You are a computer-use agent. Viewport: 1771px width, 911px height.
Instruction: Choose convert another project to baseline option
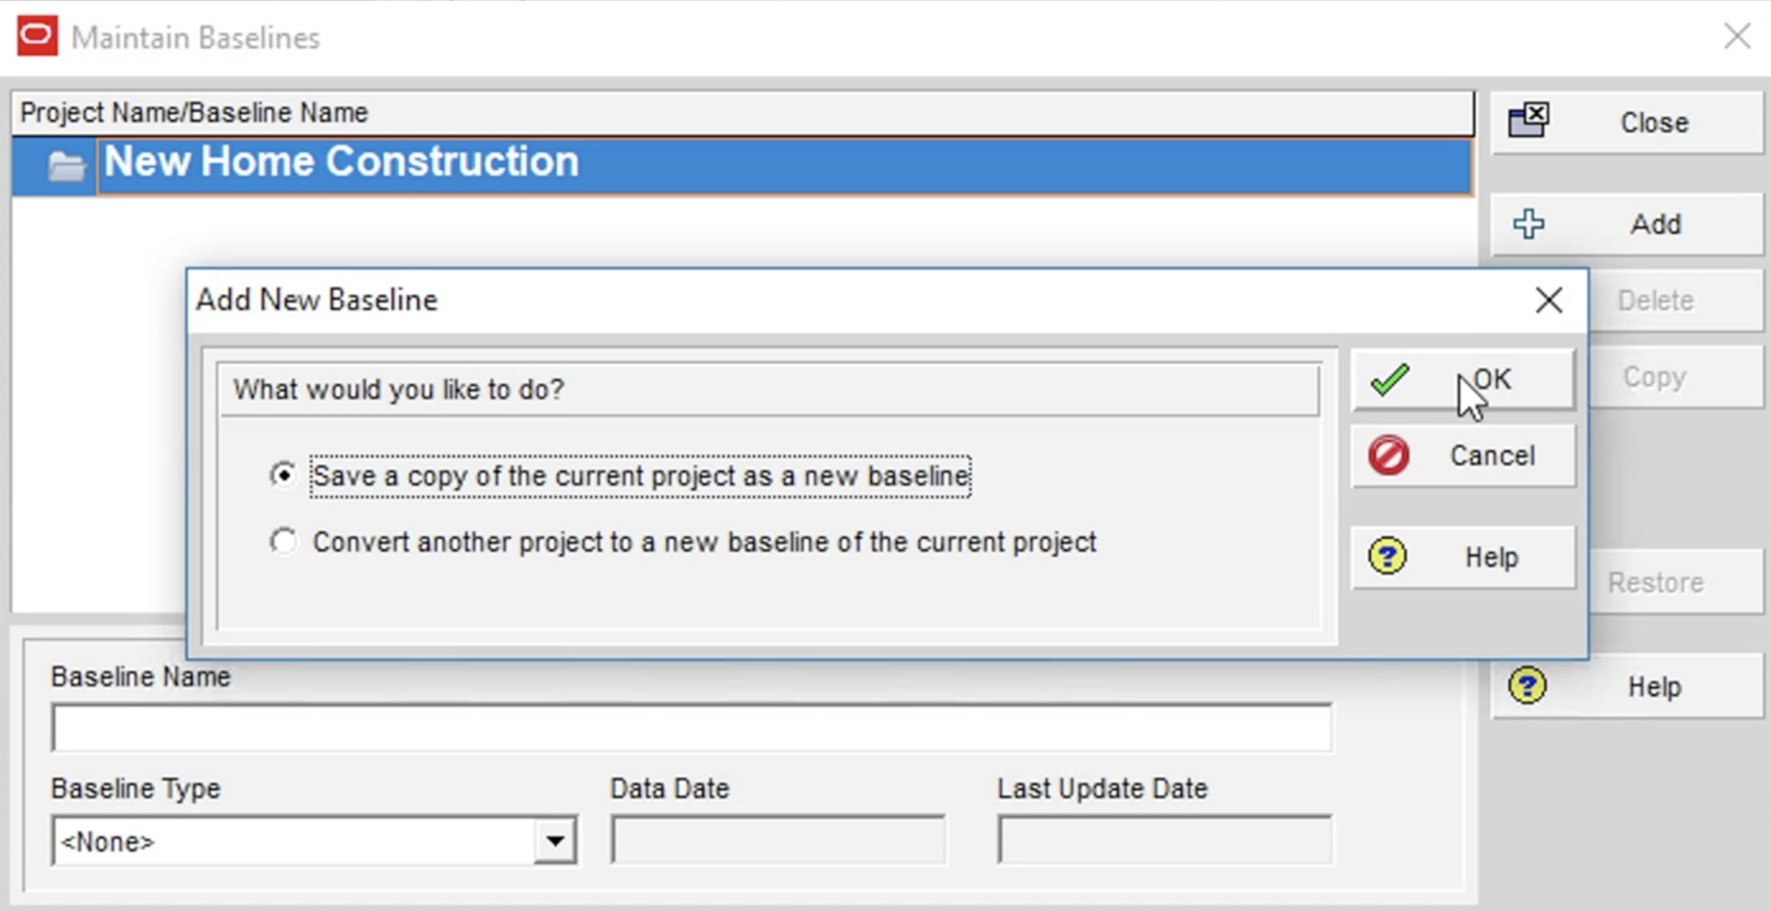[x=284, y=542]
